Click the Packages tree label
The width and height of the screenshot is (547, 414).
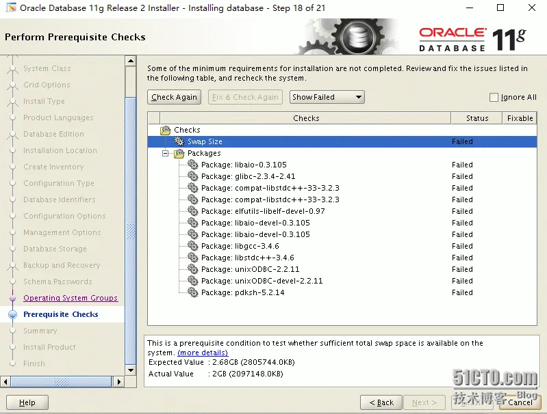(204, 153)
